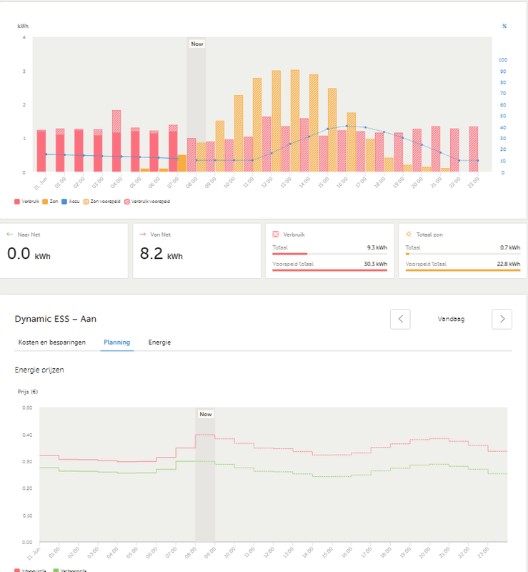Click the red Van Net arrow icon
Screen dimensions: 528x572
coord(143,235)
